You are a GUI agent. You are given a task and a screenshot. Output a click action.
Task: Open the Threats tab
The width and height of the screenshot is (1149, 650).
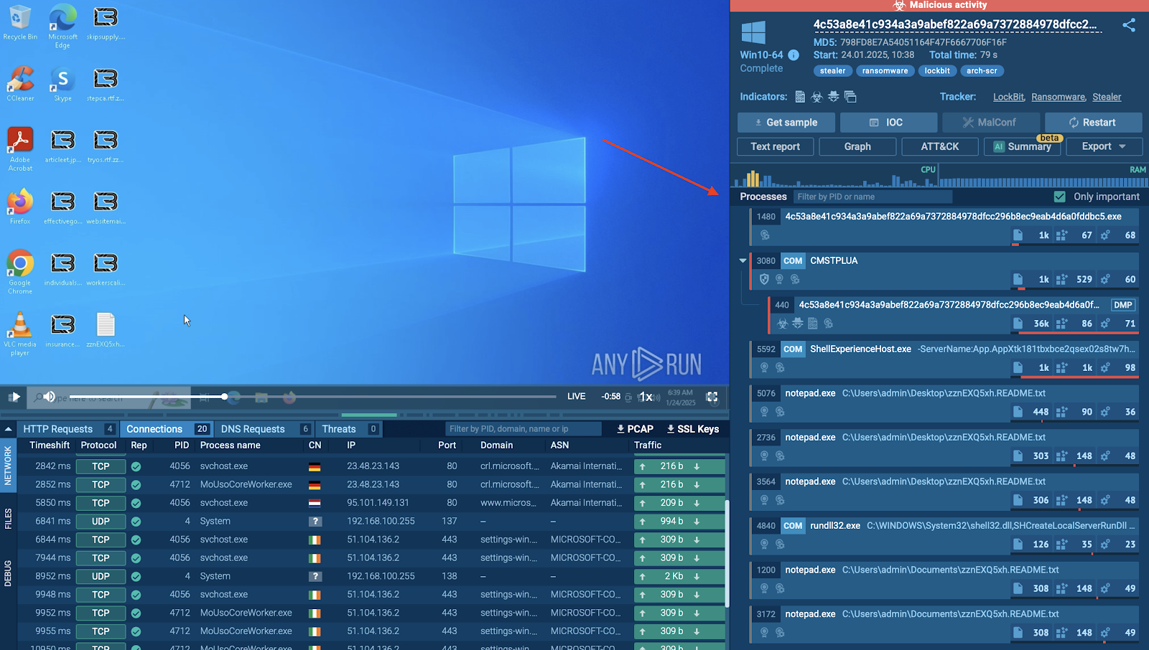(x=349, y=429)
